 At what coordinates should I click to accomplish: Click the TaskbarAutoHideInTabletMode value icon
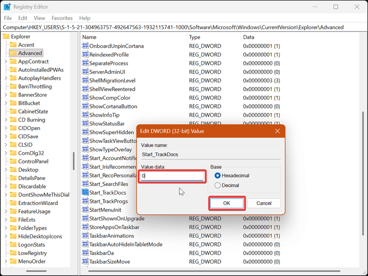coord(85,244)
